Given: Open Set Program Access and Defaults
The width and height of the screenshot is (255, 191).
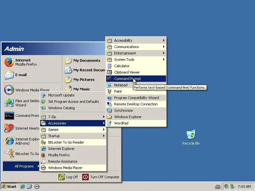Looking at the screenshot, I should (x=73, y=102).
